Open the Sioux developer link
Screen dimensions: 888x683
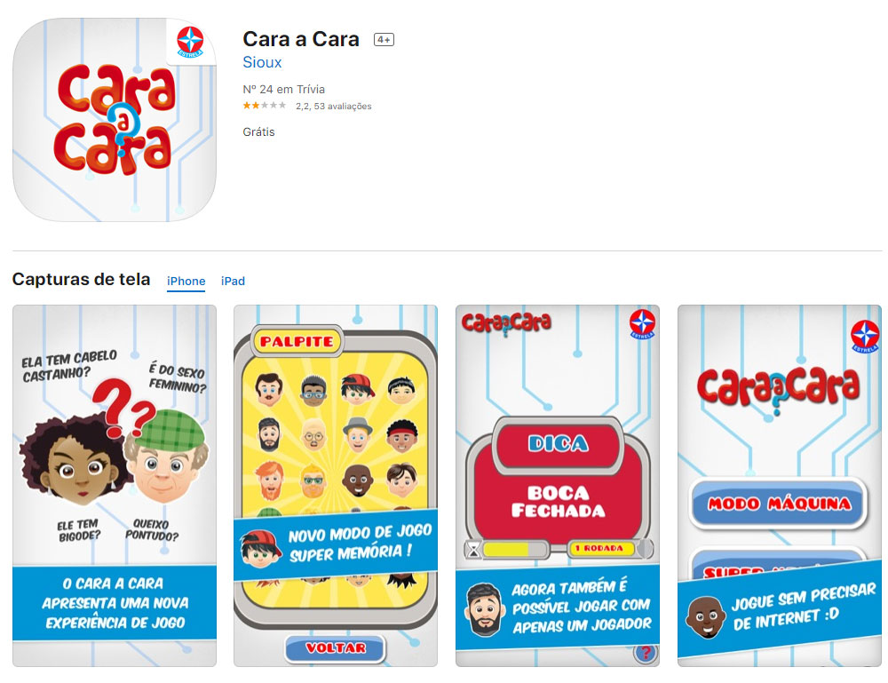tap(262, 62)
